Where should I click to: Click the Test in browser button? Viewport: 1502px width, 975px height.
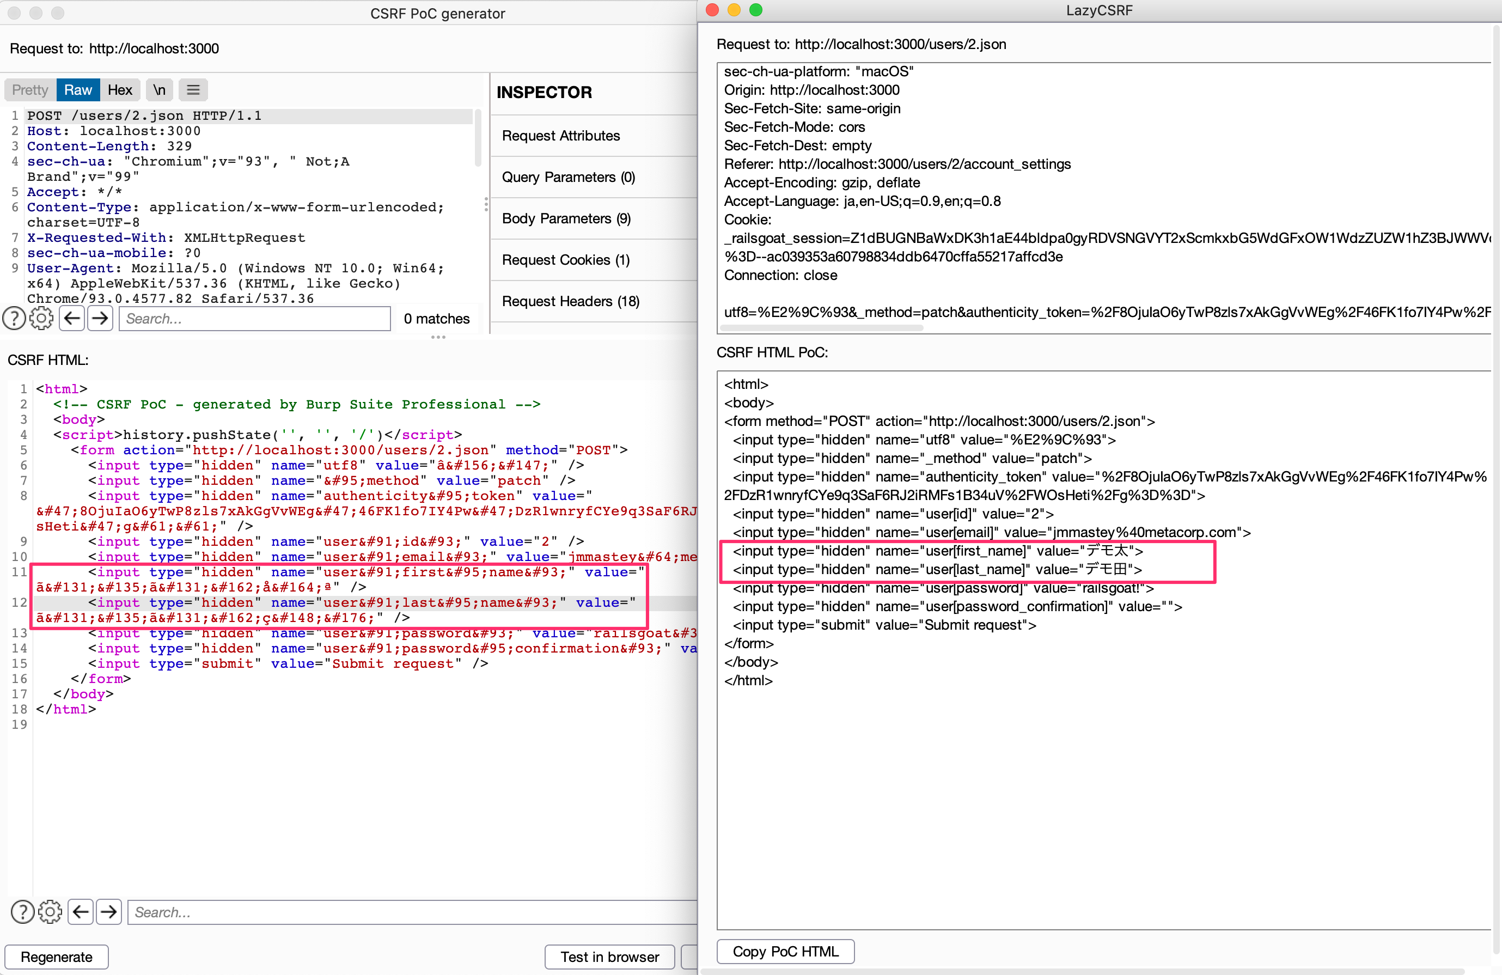coord(609,956)
